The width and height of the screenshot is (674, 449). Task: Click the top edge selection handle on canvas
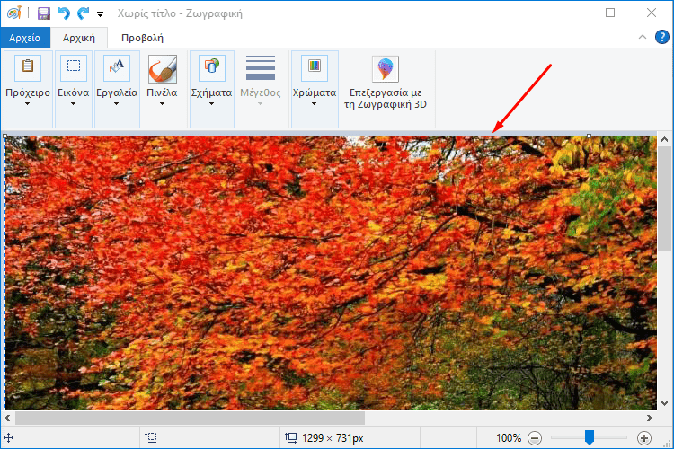coord(589,136)
